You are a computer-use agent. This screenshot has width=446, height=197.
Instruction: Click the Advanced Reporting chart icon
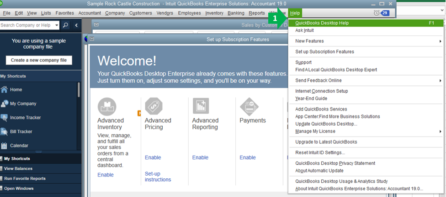[201, 106]
